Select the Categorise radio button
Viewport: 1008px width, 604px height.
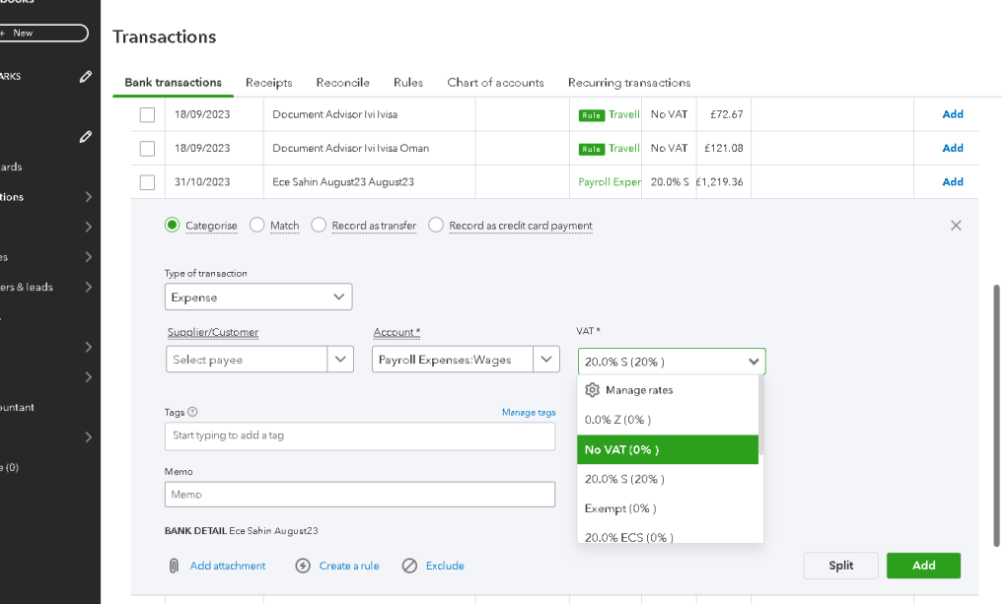[172, 225]
